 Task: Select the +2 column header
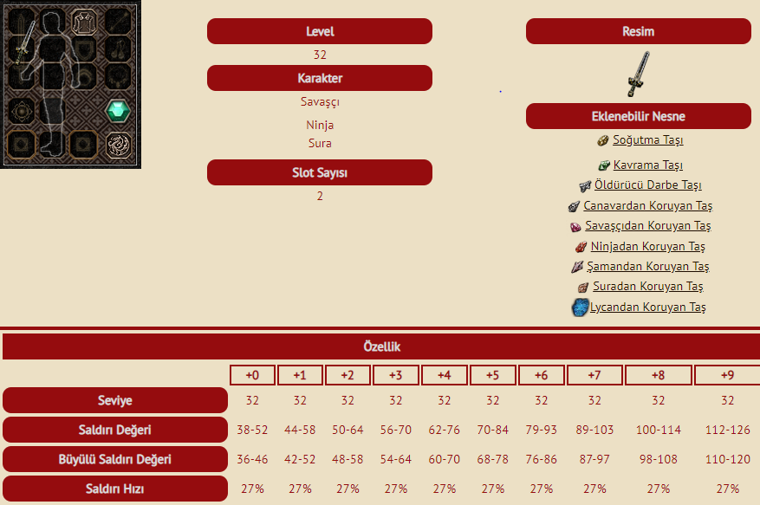click(x=348, y=375)
